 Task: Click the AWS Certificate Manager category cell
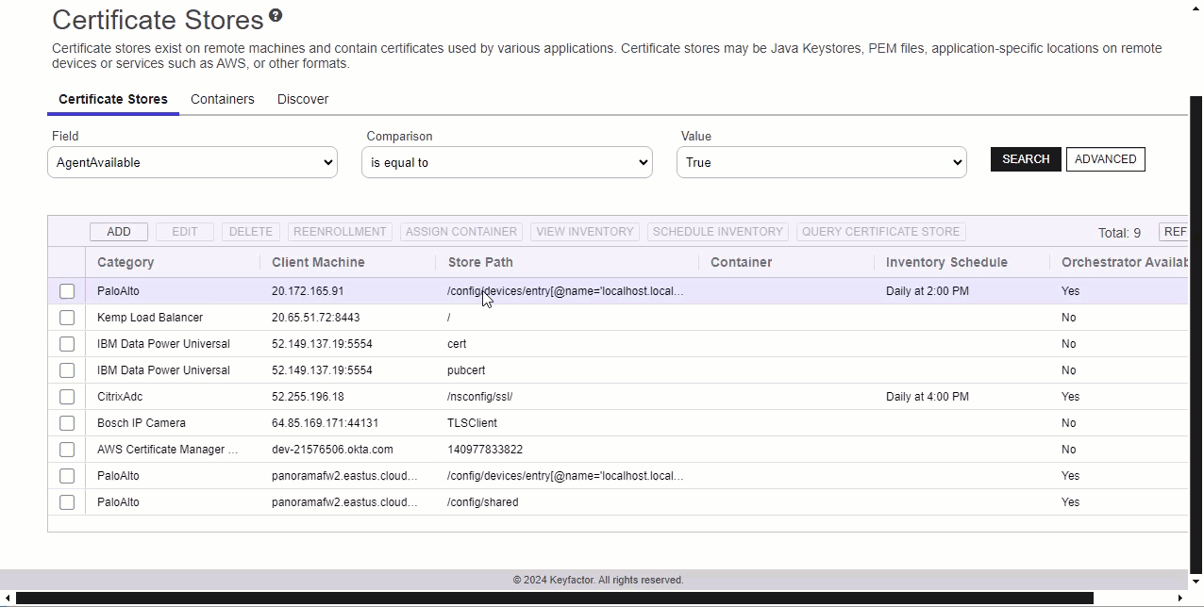pos(168,450)
